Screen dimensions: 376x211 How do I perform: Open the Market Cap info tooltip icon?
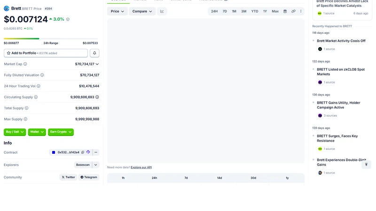pyautogui.click(x=25, y=64)
